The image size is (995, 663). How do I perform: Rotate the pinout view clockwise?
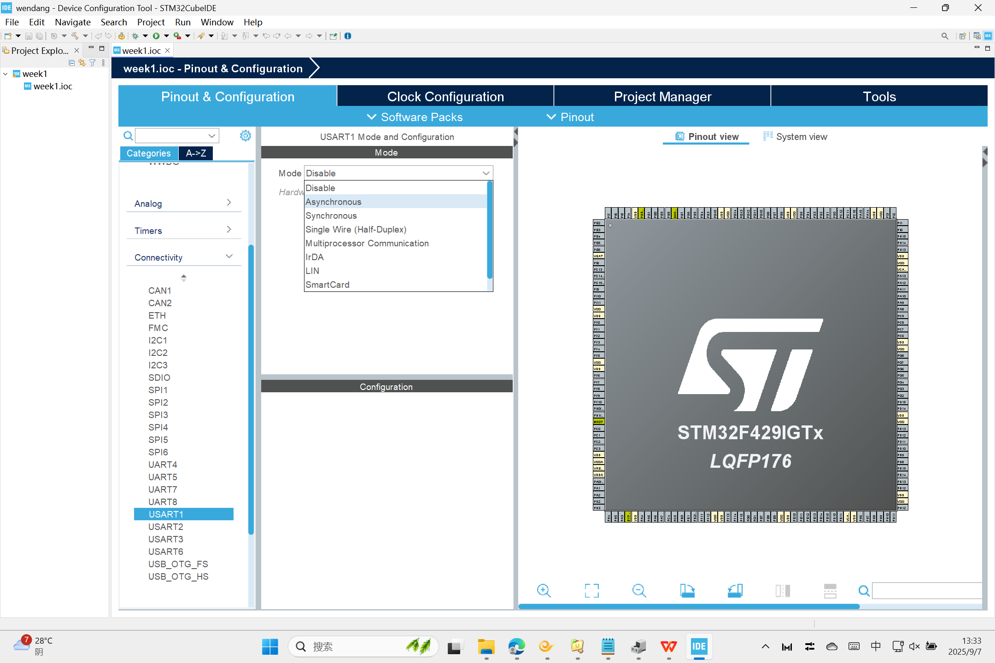tap(687, 591)
